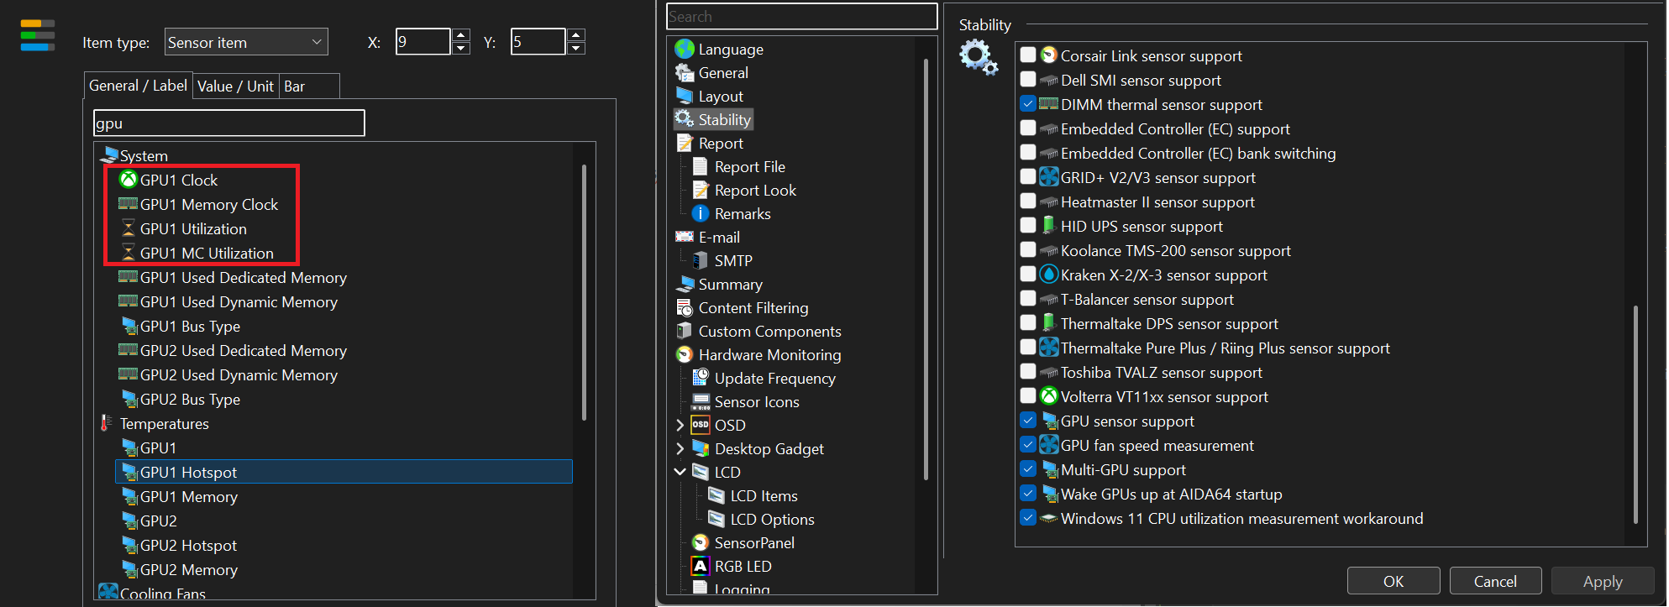Click the preferences tree scrollbar
The image size is (1669, 607).
tap(926, 269)
